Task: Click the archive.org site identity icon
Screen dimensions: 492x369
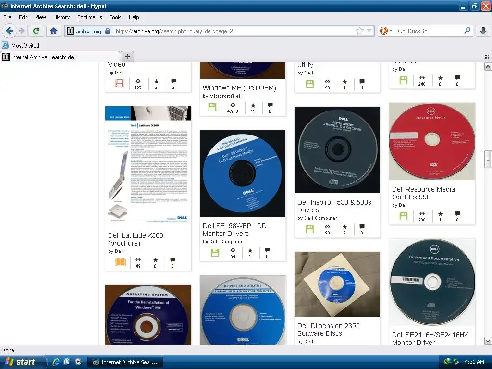Action: [71, 31]
